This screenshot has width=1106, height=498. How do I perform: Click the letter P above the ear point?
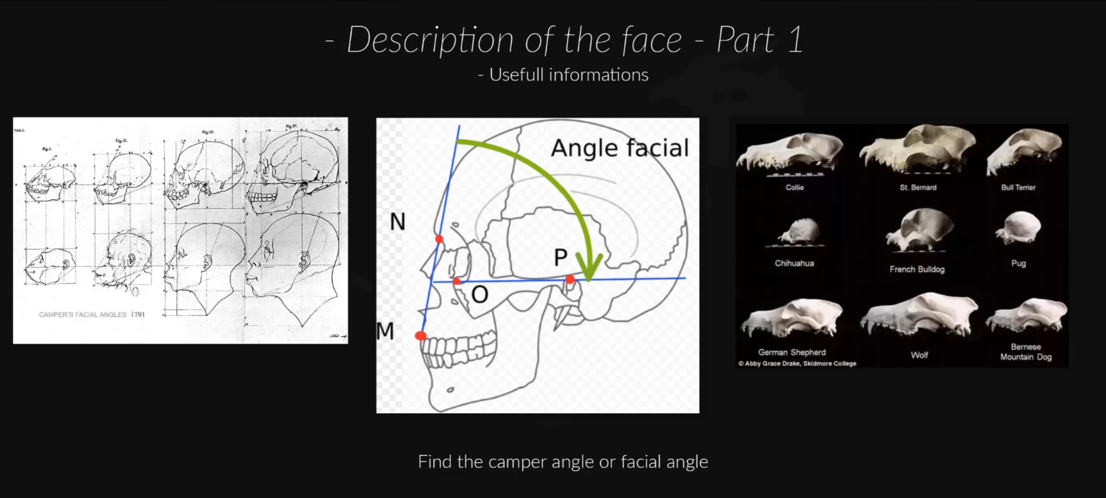click(560, 258)
